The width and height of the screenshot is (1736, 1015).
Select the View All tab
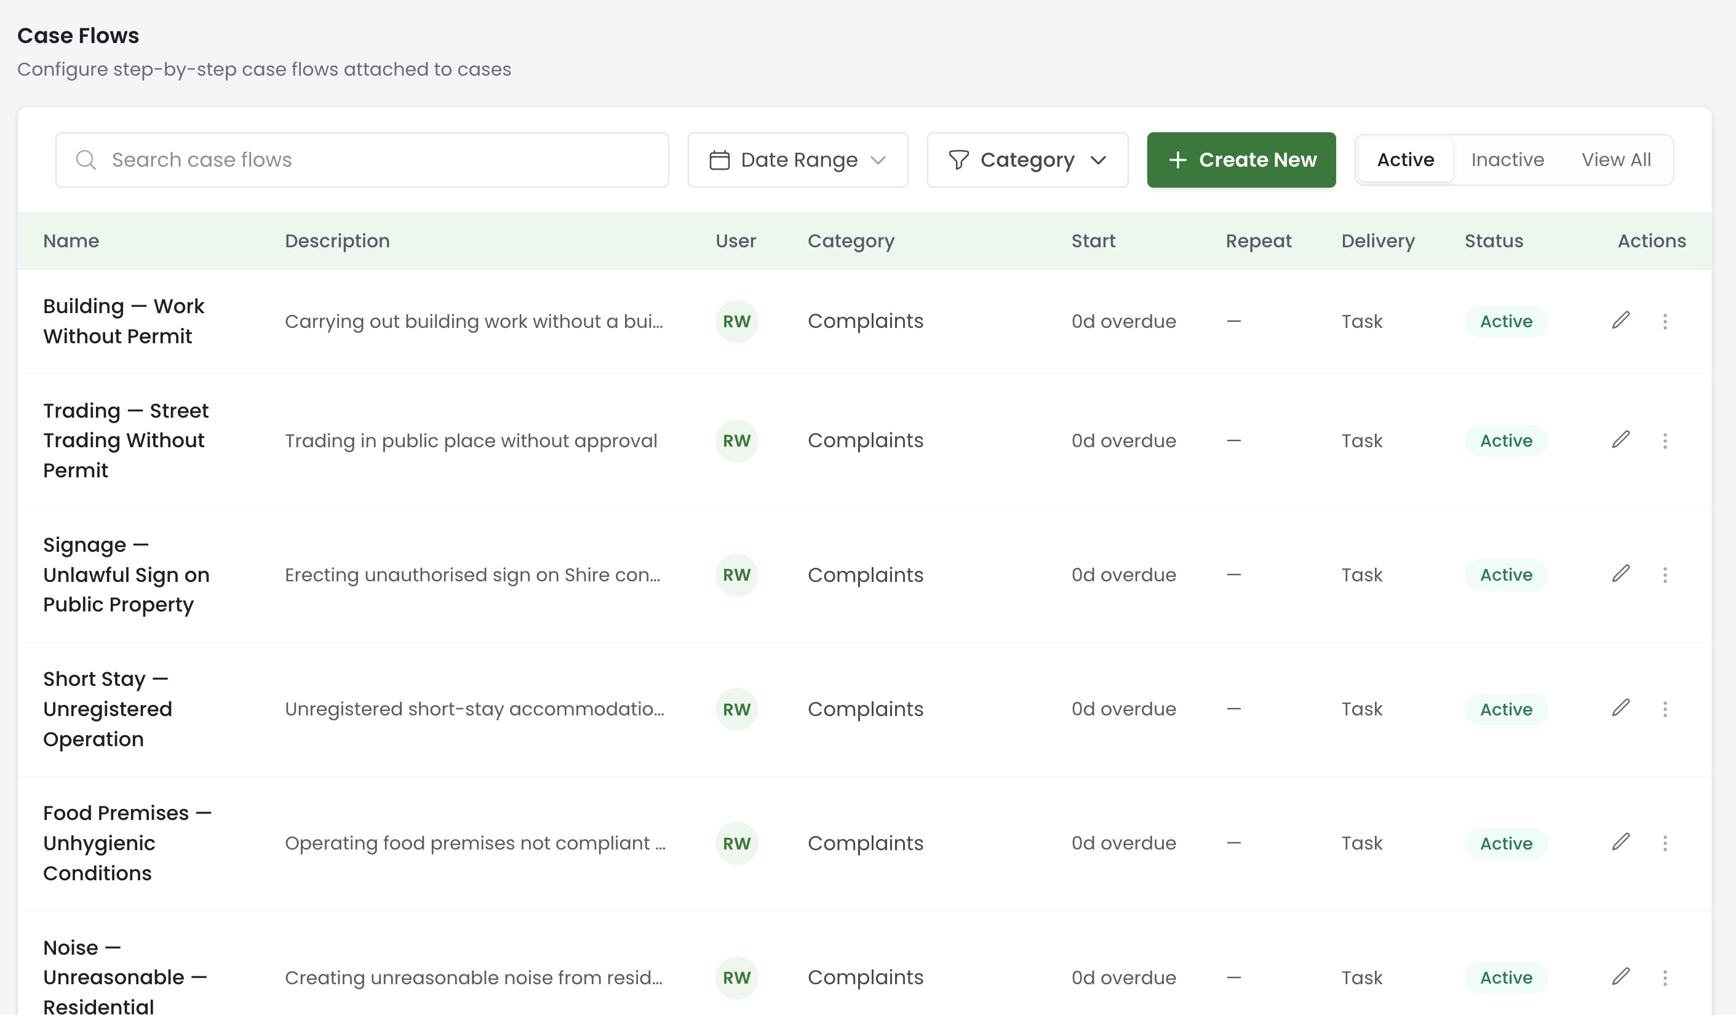click(1615, 160)
